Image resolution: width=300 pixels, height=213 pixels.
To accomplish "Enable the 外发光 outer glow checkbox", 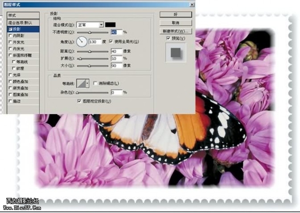I will click(10, 42).
